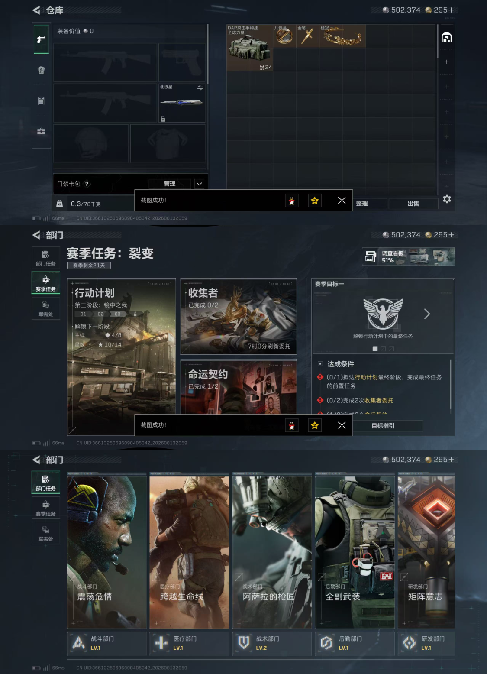487x674 pixels.
Task: Select the 金笔 golden pen item
Action: click(x=308, y=36)
